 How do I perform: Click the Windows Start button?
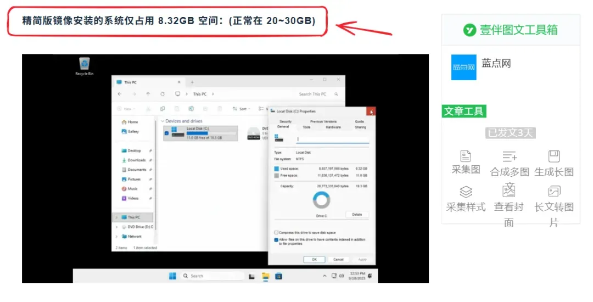[172, 276]
